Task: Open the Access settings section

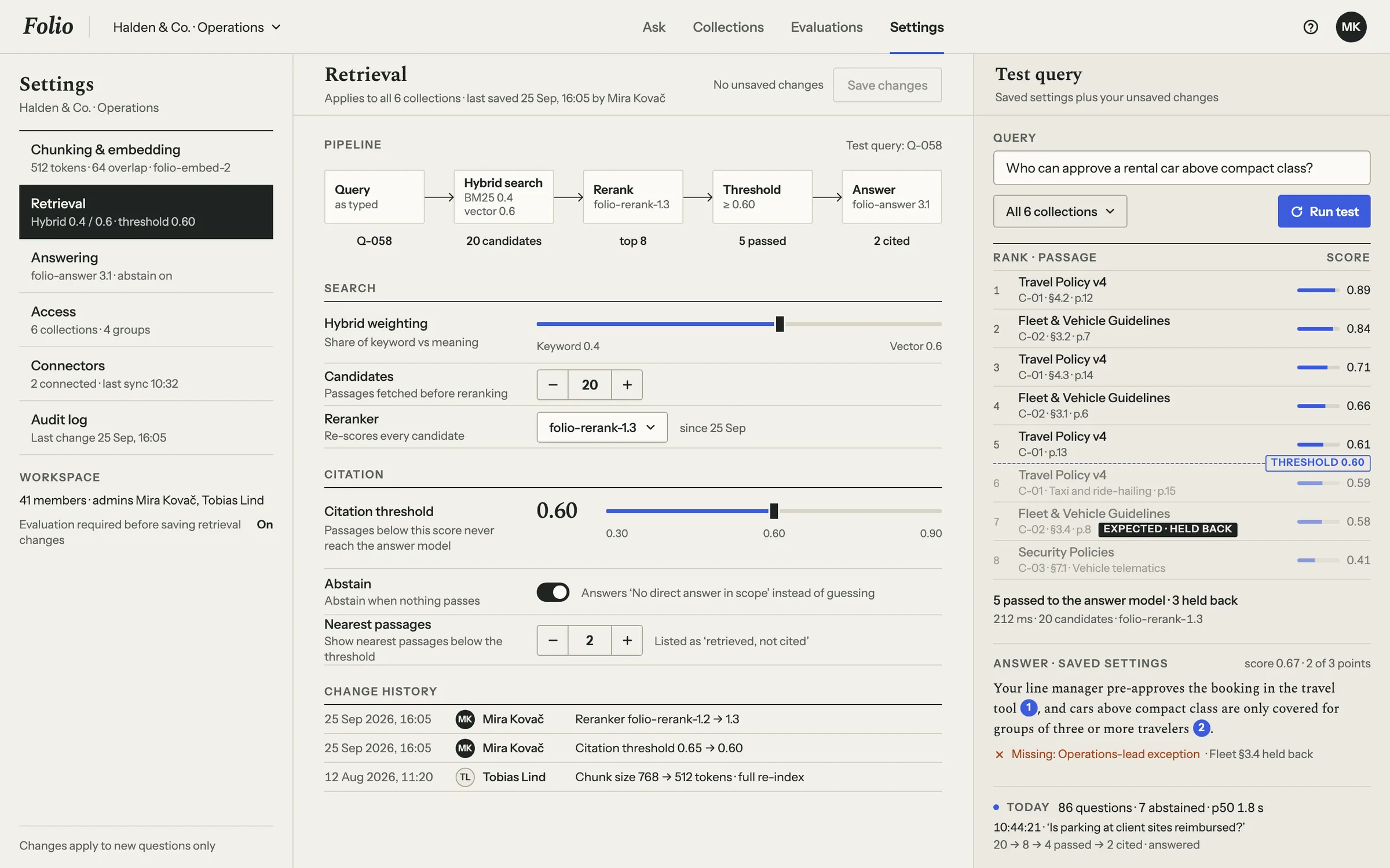Action: click(146, 320)
